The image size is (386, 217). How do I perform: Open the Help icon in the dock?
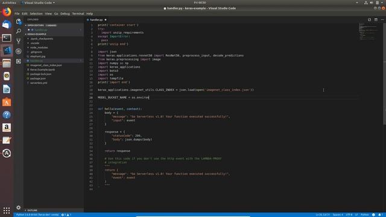7,115
